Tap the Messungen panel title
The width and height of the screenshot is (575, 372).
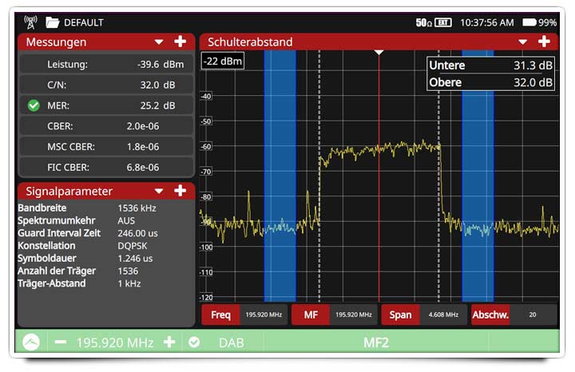tap(56, 42)
